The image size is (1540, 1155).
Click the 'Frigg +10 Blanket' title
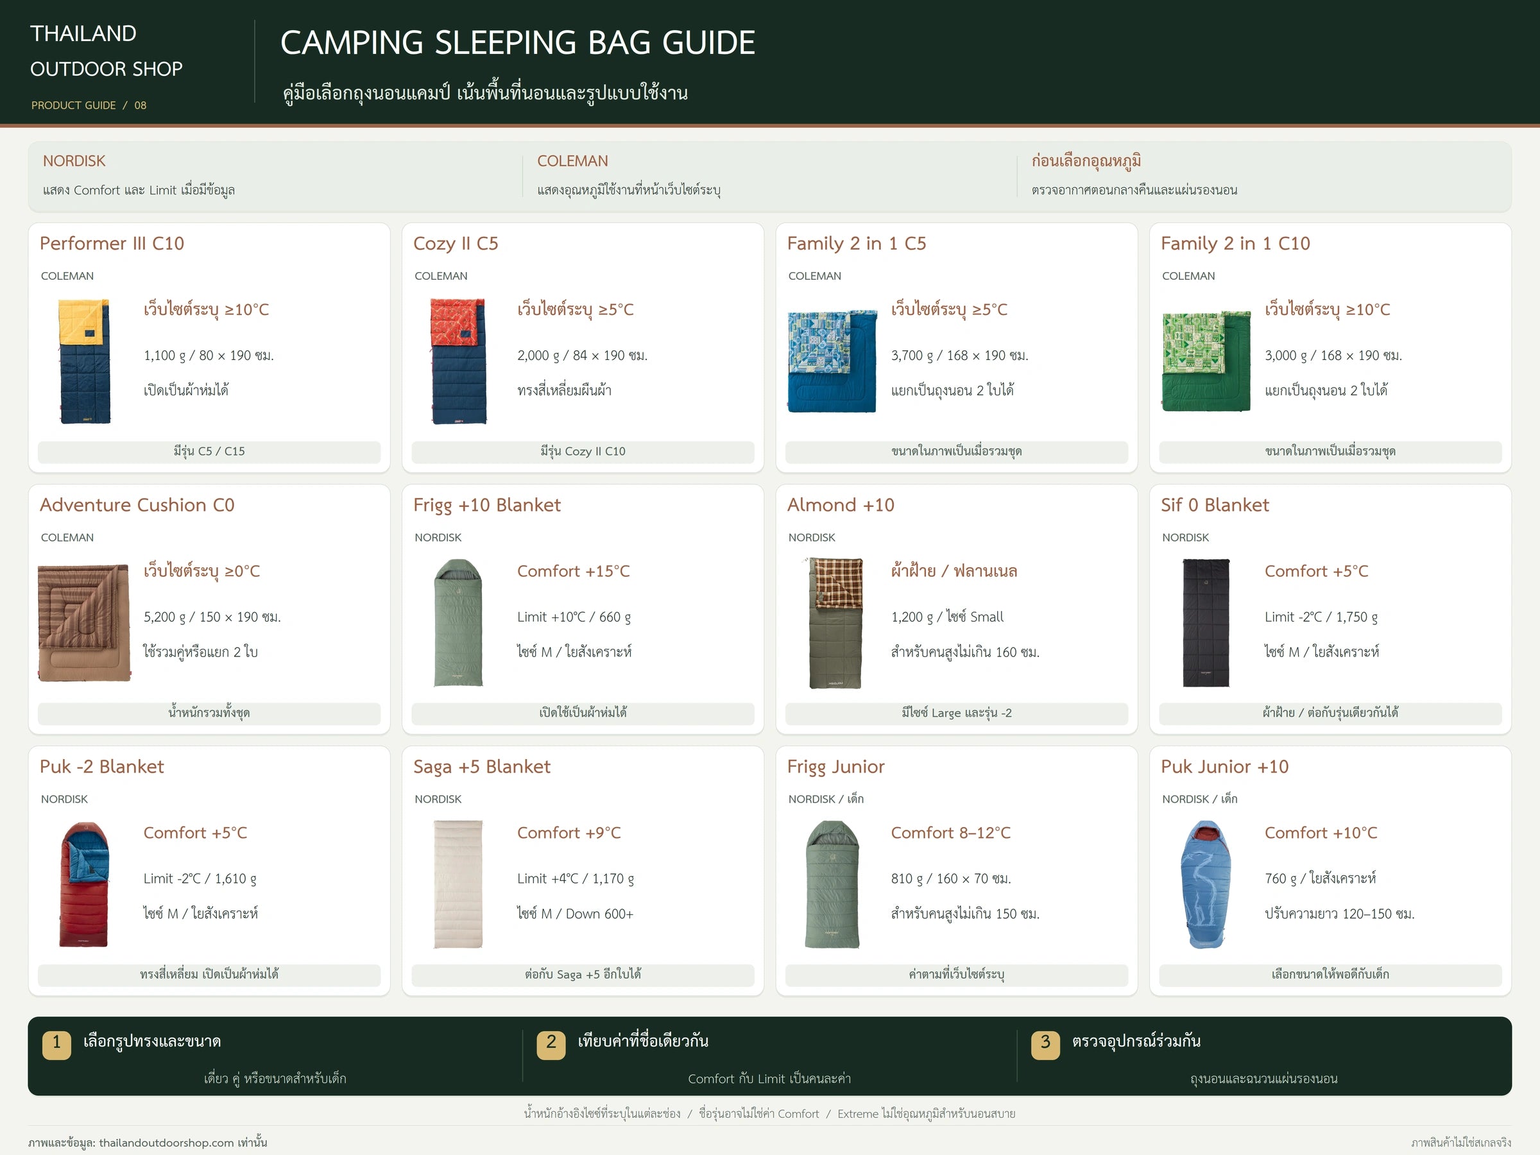click(x=487, y=505)
